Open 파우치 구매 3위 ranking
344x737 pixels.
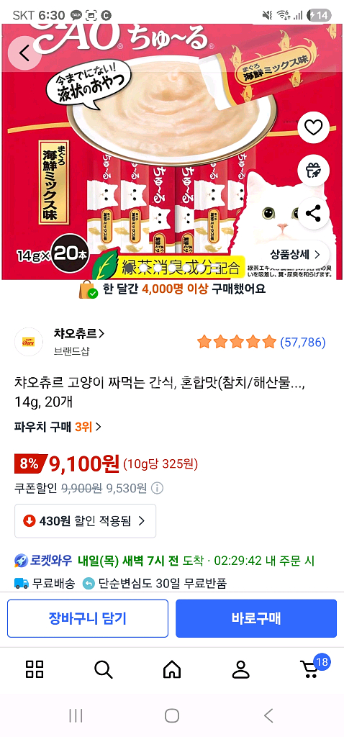(58, 427)
